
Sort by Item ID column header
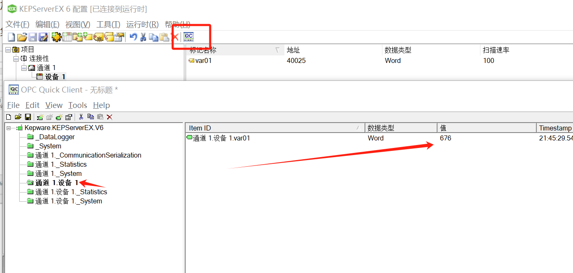click(275, 128)
